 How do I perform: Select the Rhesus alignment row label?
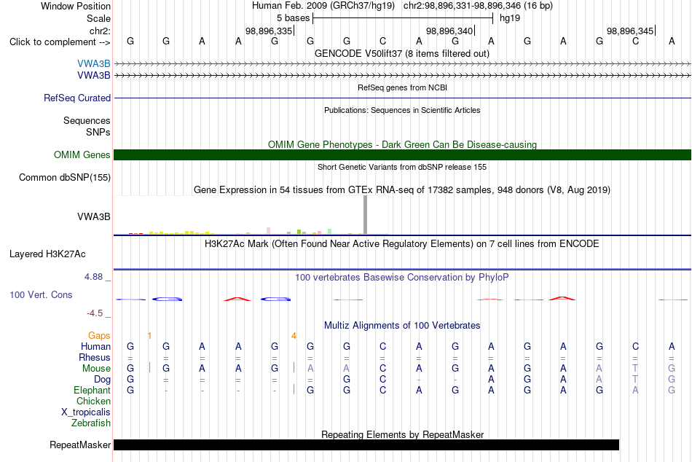click(x=95, y=357)
